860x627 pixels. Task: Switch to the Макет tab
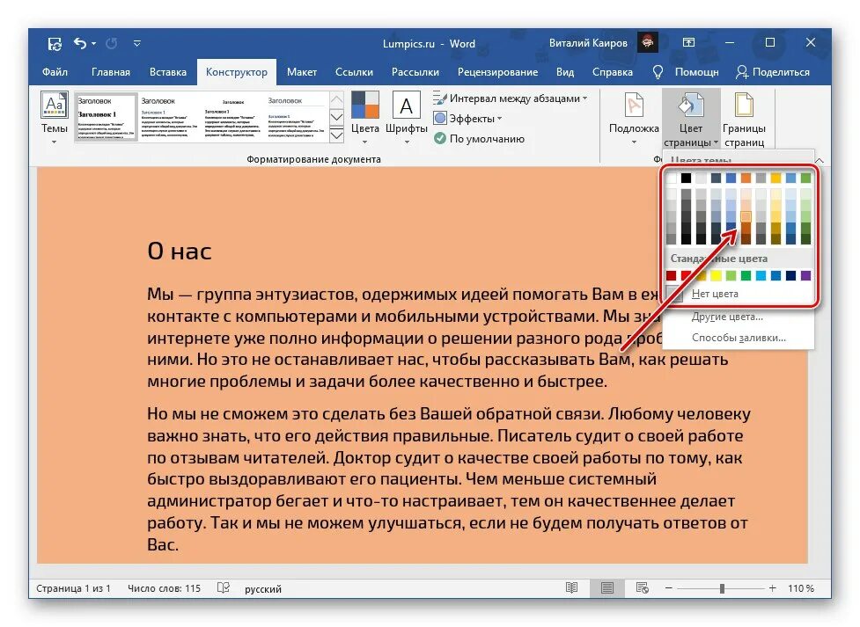click(x=302, y=72)
